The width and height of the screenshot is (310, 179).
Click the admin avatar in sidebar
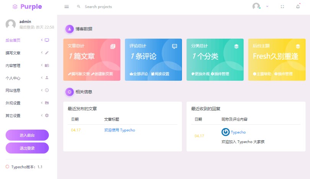click(x=11, y=24)
